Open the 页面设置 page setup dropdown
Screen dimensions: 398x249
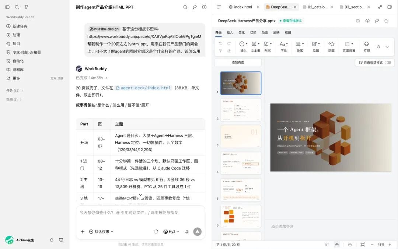(x=349, y=47)
